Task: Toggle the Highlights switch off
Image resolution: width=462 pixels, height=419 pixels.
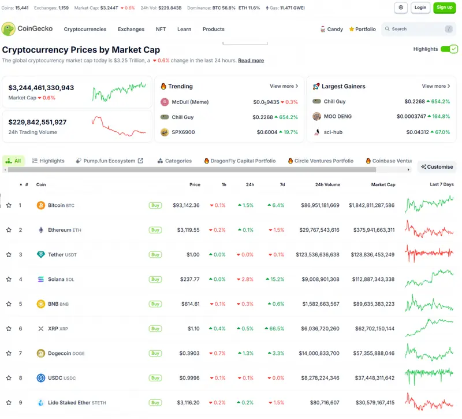Action: [449, 49]
